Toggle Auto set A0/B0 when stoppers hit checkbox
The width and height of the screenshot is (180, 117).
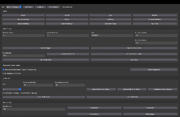3,70
